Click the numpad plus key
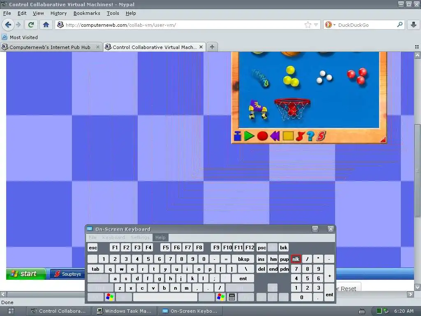This screenshot has height=316, width=421. click(329, 276)
